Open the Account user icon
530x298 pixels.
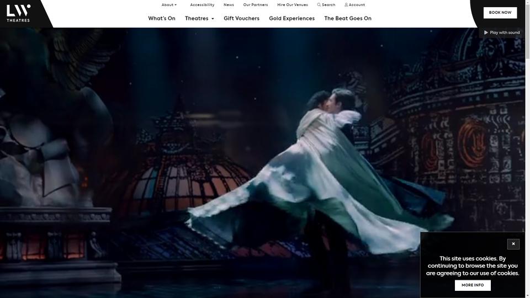point(346,5)
